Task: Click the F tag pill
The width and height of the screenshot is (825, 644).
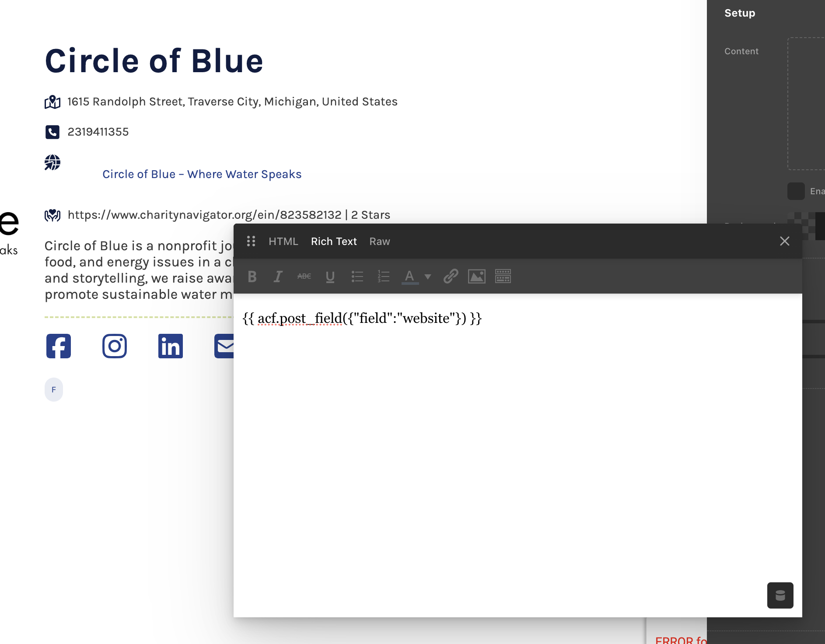Action: [54, 389]
